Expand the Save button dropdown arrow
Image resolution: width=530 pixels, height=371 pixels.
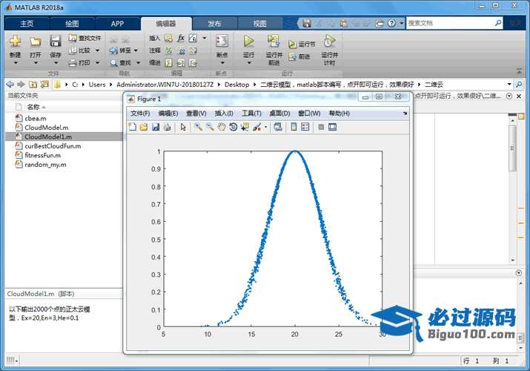click(56, 63)
